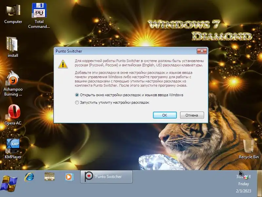Select the install folder icon
262x197 pixels.
coord(13,47)
